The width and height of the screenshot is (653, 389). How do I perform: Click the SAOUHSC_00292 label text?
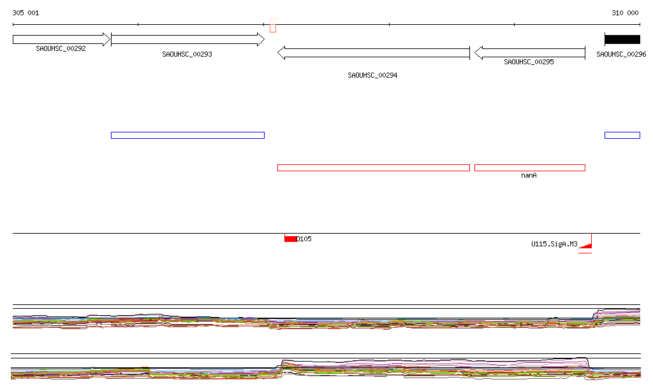pos(61,48)
